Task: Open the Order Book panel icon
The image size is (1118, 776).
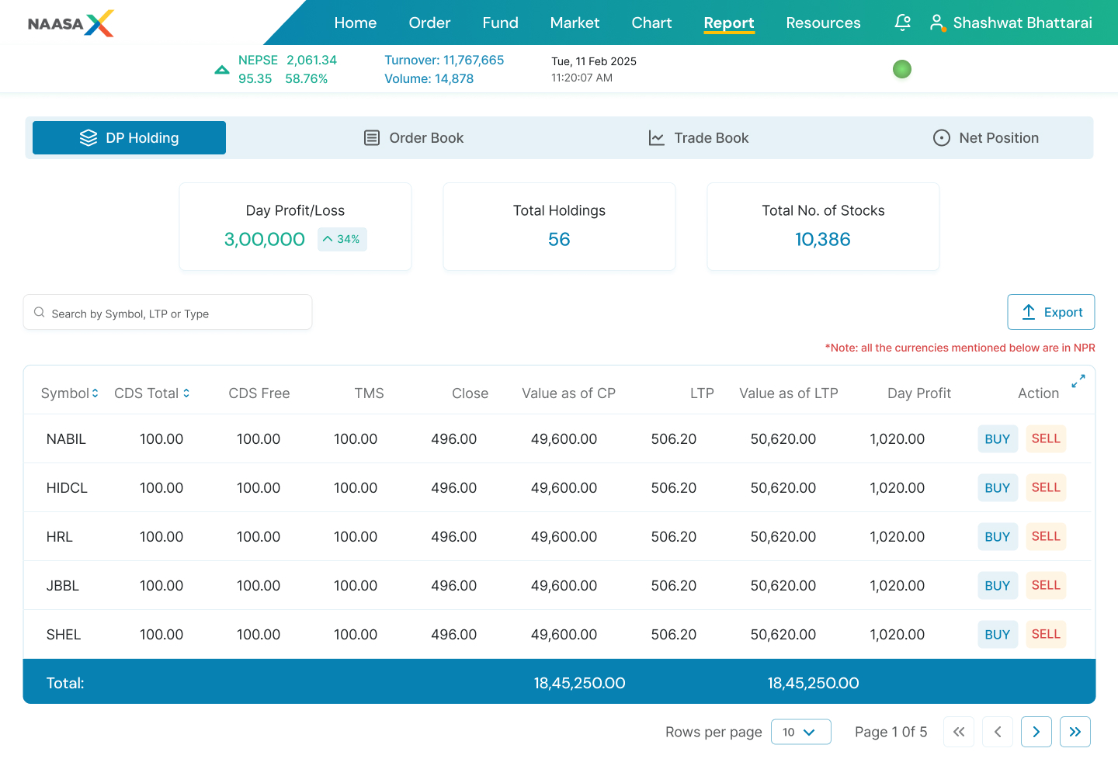Action: pos(370,137)
